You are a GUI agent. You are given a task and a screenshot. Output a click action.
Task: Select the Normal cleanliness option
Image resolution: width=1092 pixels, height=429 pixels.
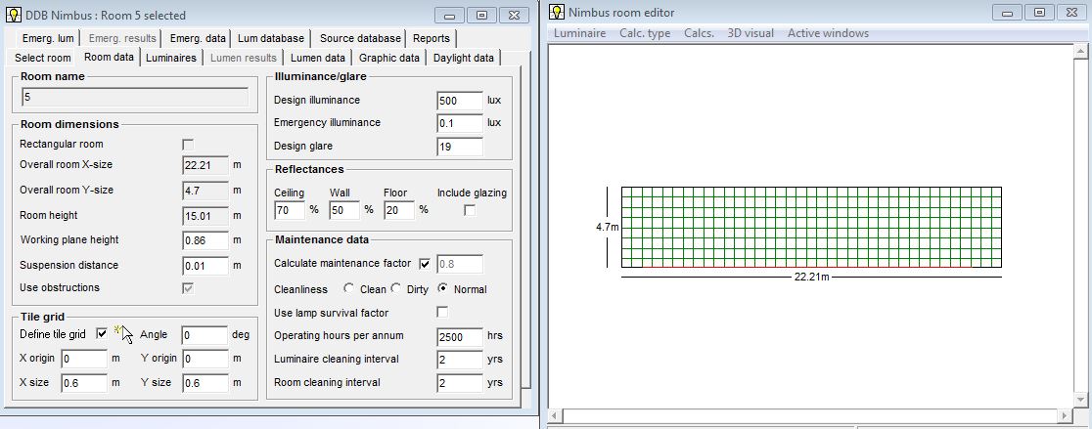point(442,288)
